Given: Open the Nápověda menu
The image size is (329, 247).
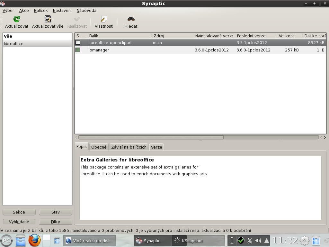Looking at the screenshot, I should (86, 11).
